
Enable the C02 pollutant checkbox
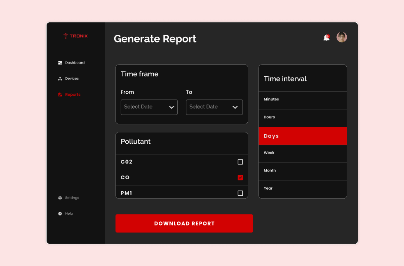click(x=240, y=162)
